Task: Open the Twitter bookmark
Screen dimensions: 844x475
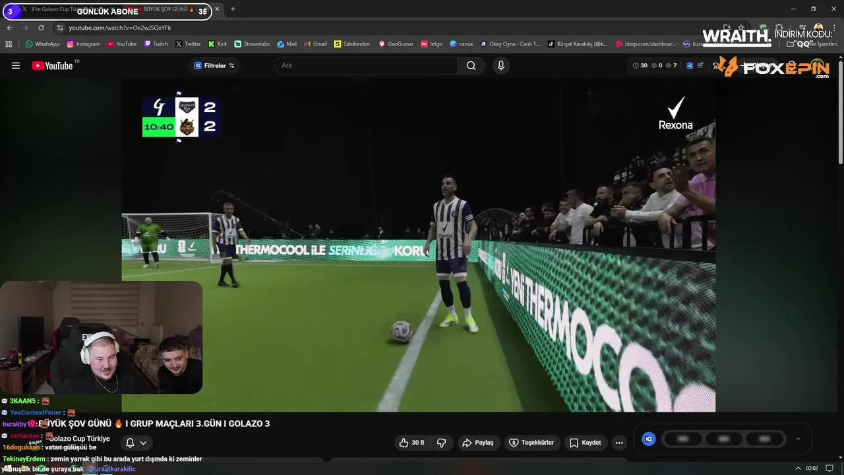Action: 188,44
